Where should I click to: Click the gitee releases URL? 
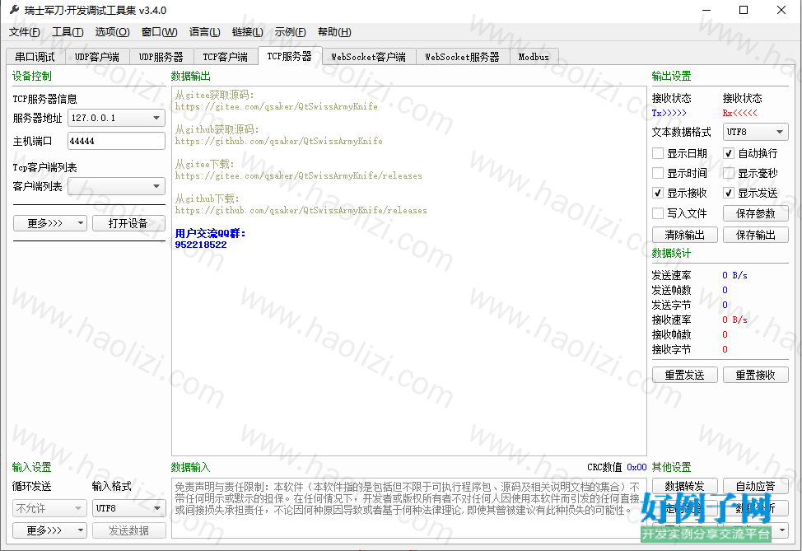coord(299,175)
